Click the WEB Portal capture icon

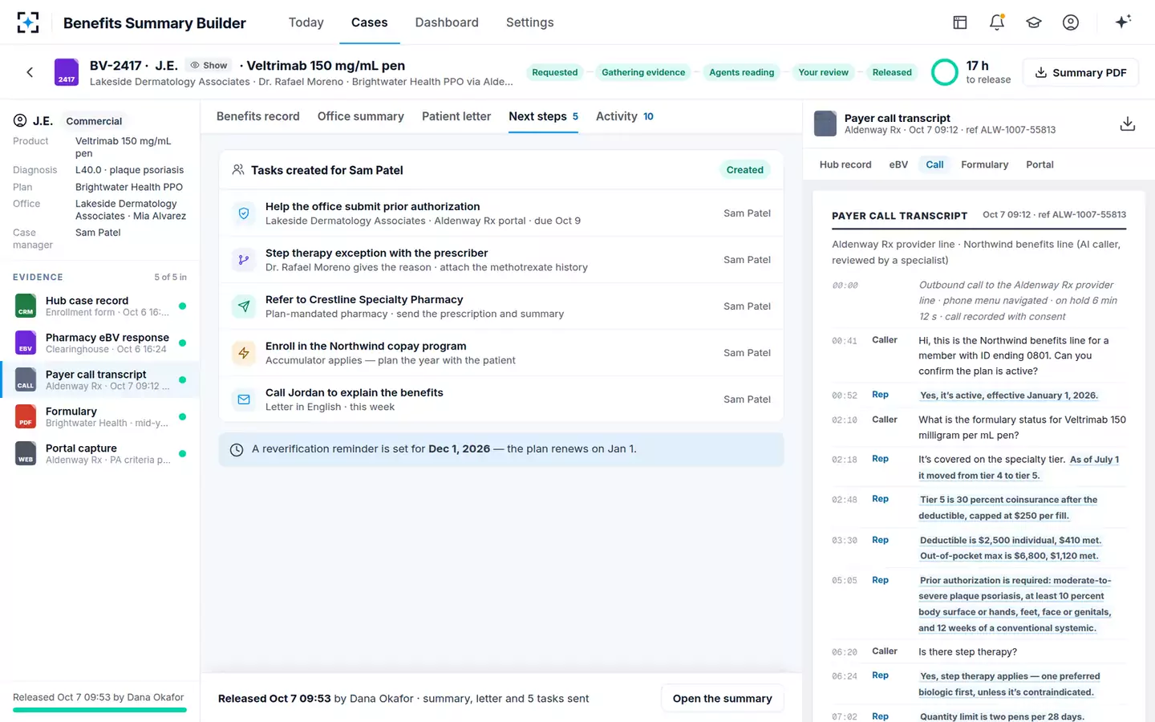pos(26,453)
